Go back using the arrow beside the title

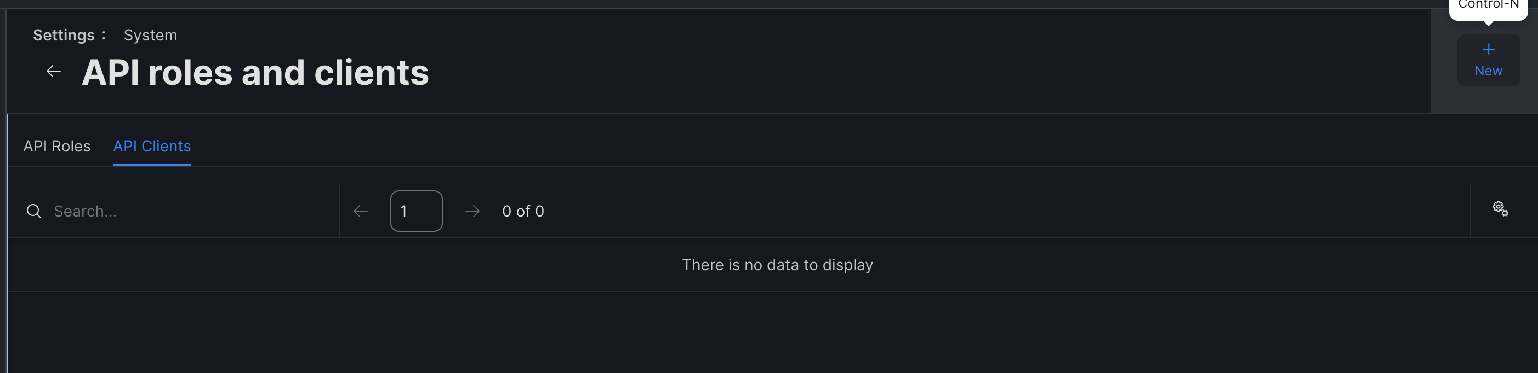[54, 72]
